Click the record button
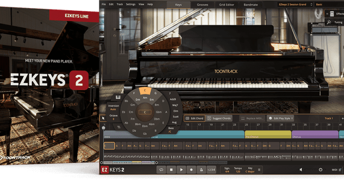 pos(191,170)
